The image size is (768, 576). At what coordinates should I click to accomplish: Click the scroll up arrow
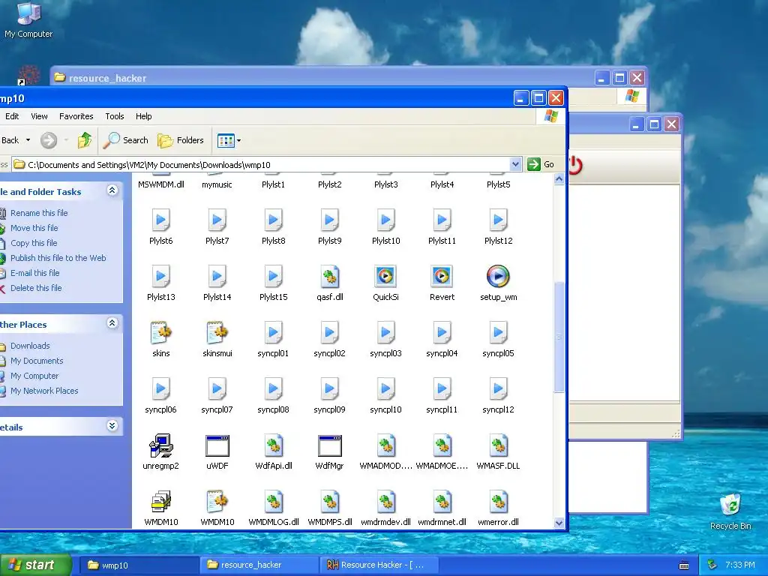coord(559,179)
